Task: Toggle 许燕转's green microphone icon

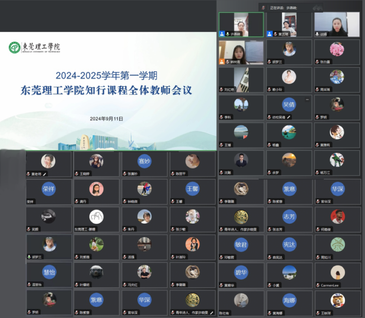Action: point(227,34)
